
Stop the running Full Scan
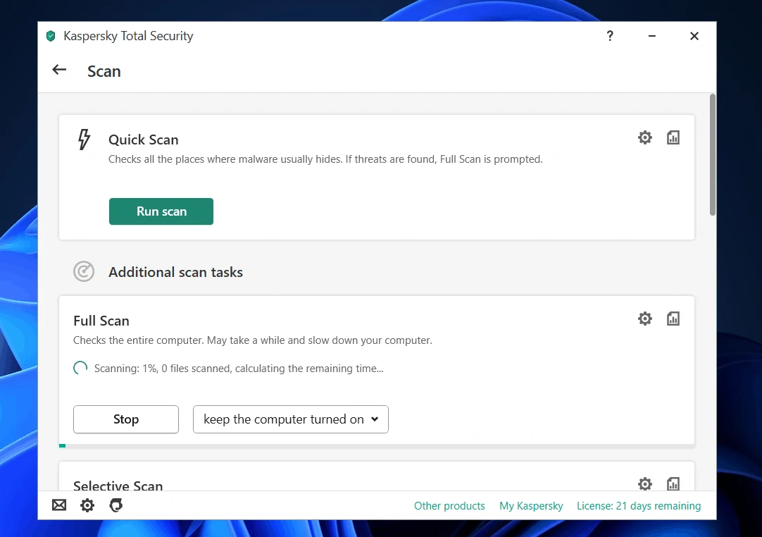pyautogui.click(x=126, y=419)
